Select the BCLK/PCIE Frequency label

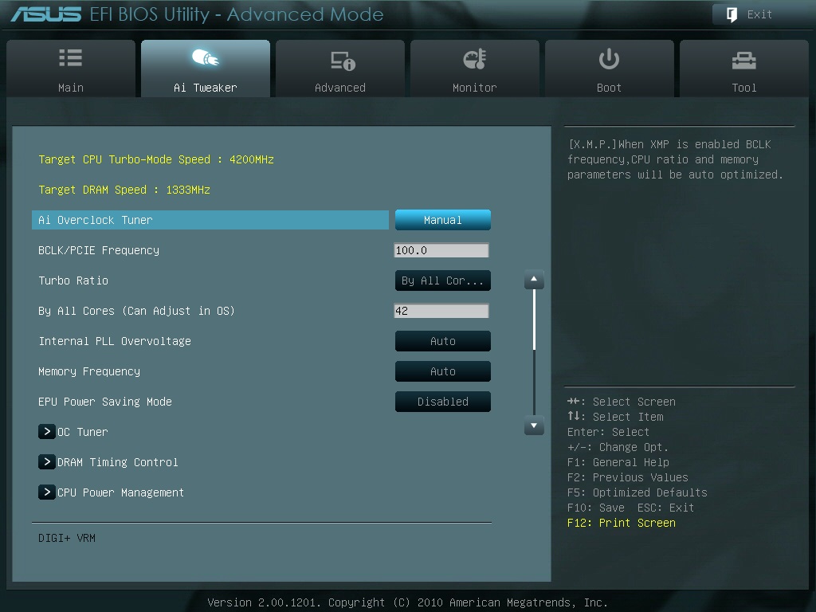point(99,250)
